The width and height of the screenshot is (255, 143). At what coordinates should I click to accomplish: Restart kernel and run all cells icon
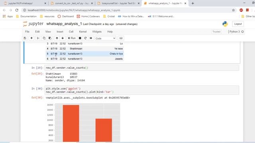tap(91, 38)
